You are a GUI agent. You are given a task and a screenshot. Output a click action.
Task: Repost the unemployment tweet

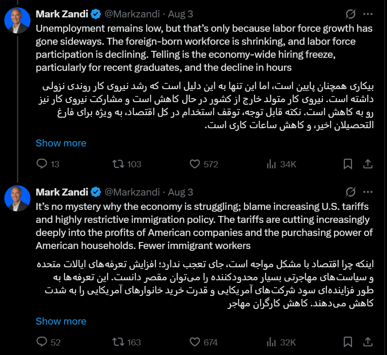(x=118, y=164)
